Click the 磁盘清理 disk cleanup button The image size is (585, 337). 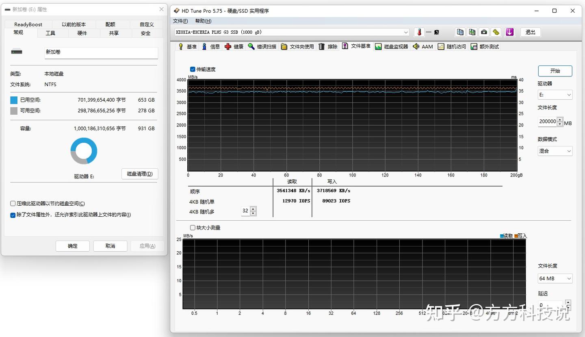click(x=140, y=174)
